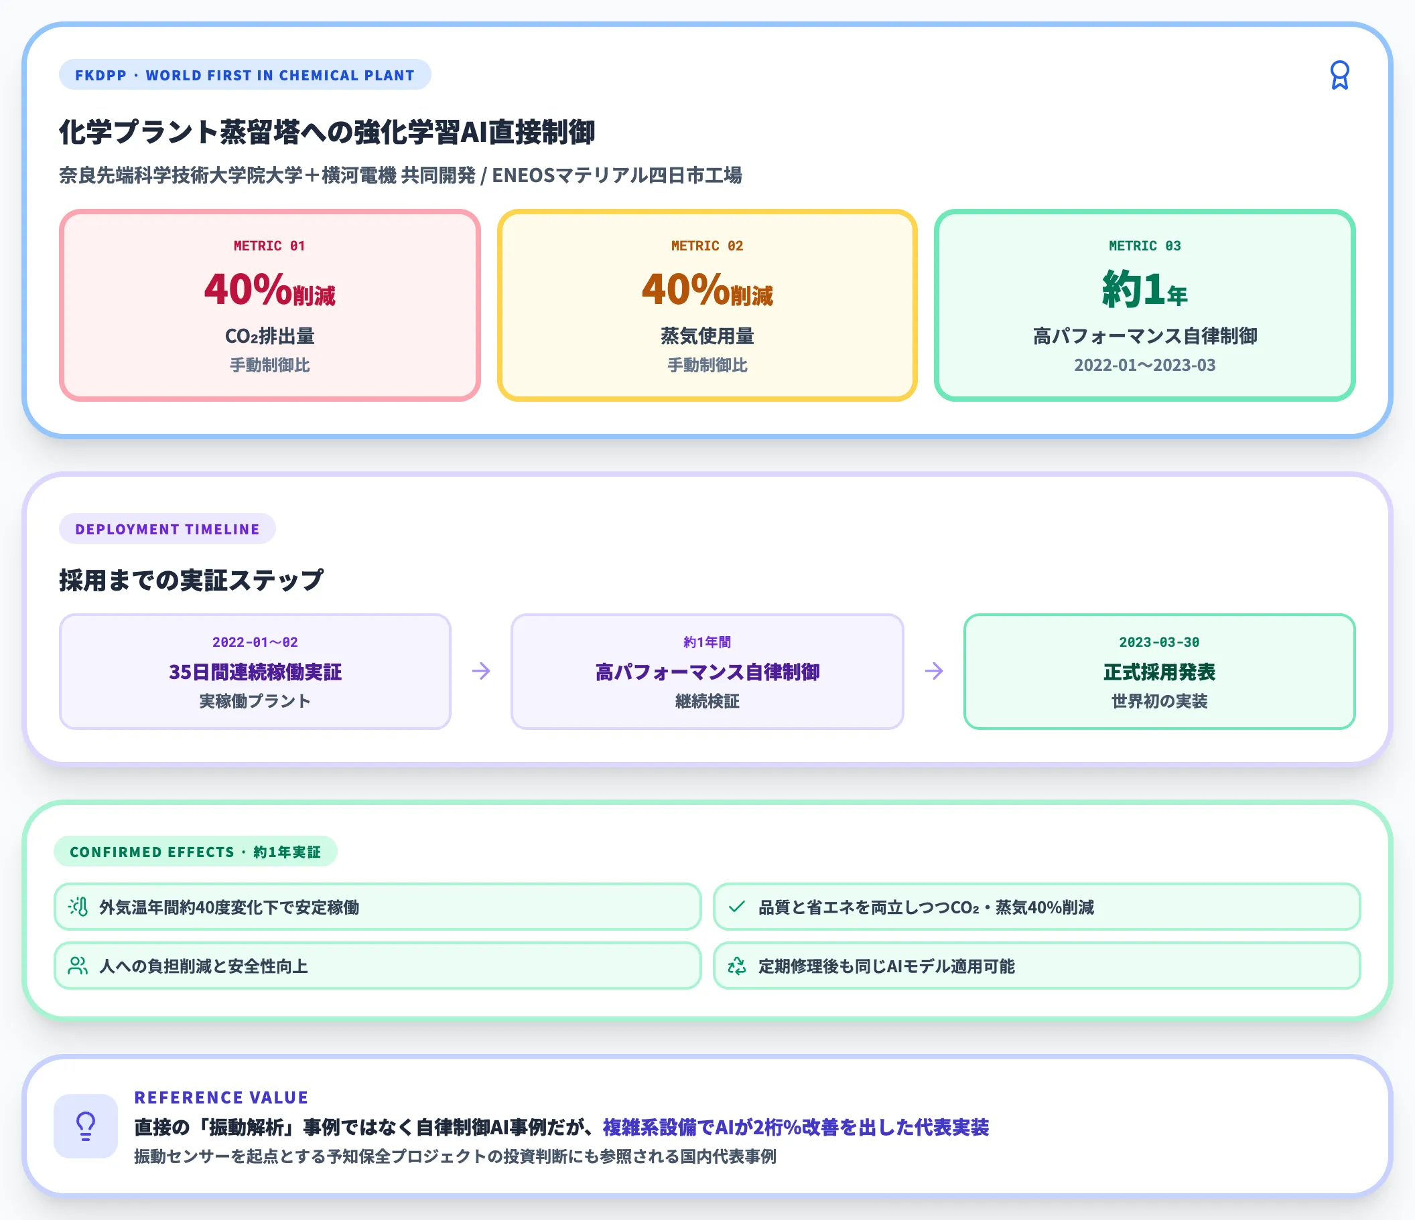Click checkmark icon beside 品質と省エネを両立
Viewport: 1415px width, 1220px height.
[x=736, y=907]
